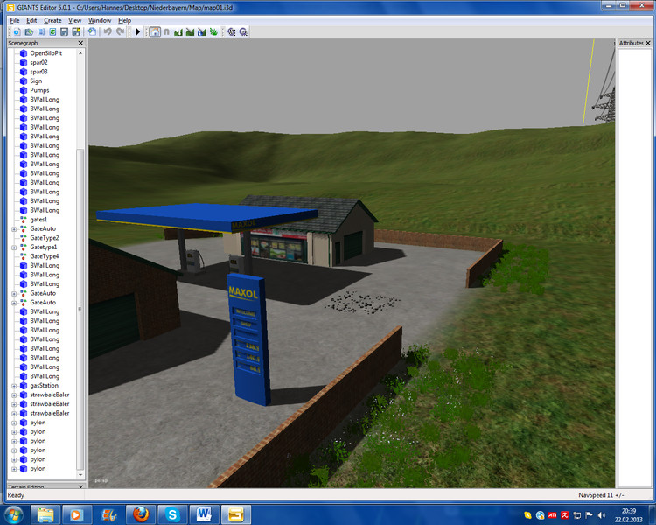Open the Window menu

(100, 20)
